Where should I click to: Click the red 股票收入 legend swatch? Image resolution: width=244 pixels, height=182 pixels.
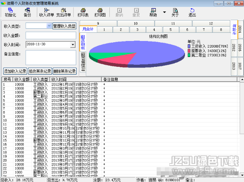click(189, 51)
